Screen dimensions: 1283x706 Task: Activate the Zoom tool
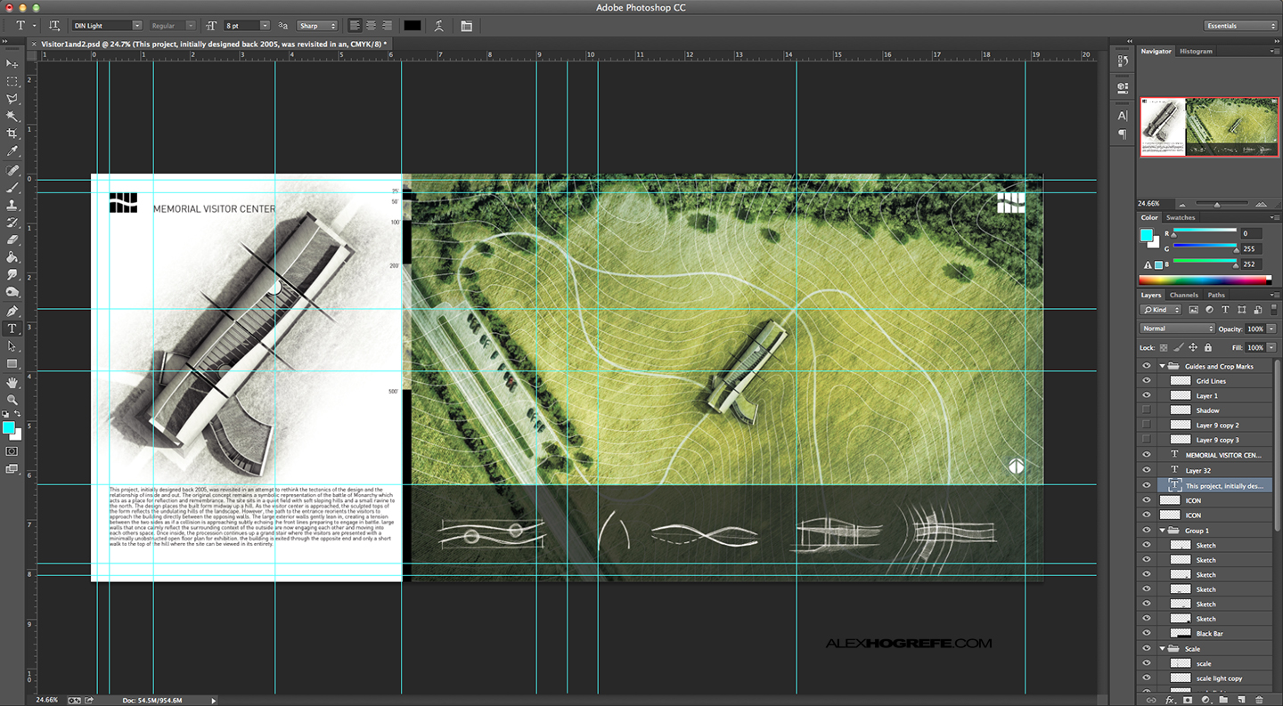tap(12, 399)
